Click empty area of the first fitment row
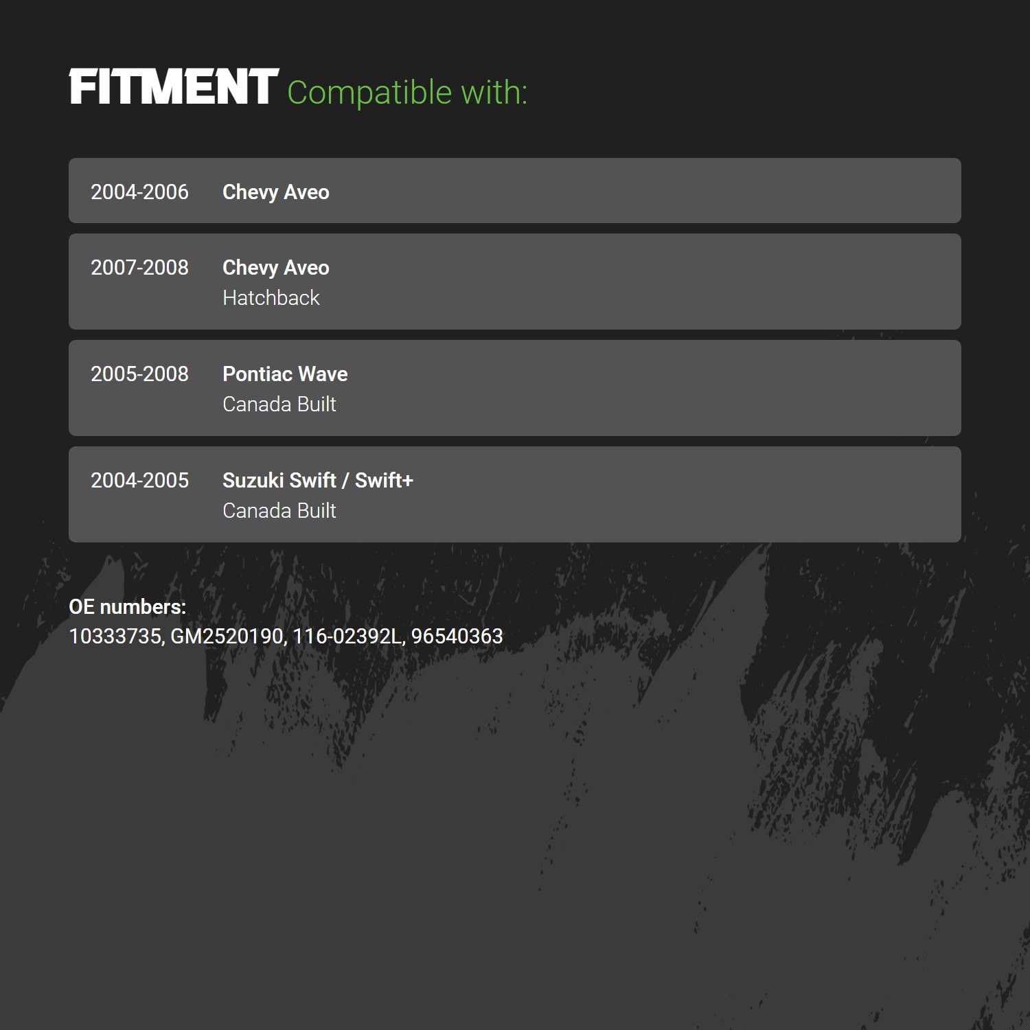The height and width of the screenshot is (1030, 1030). (x=645, y=191)
